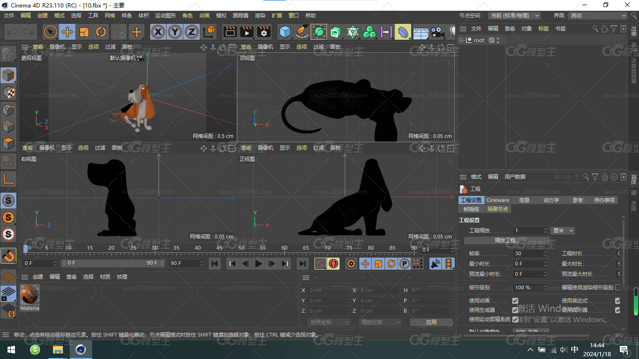
Task: Open Windows Start menu
Action: click(x=11, y=350)
